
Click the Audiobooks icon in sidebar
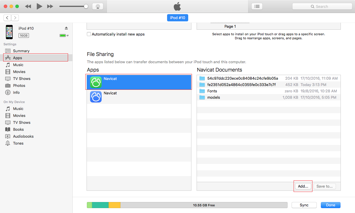point(8,136)
